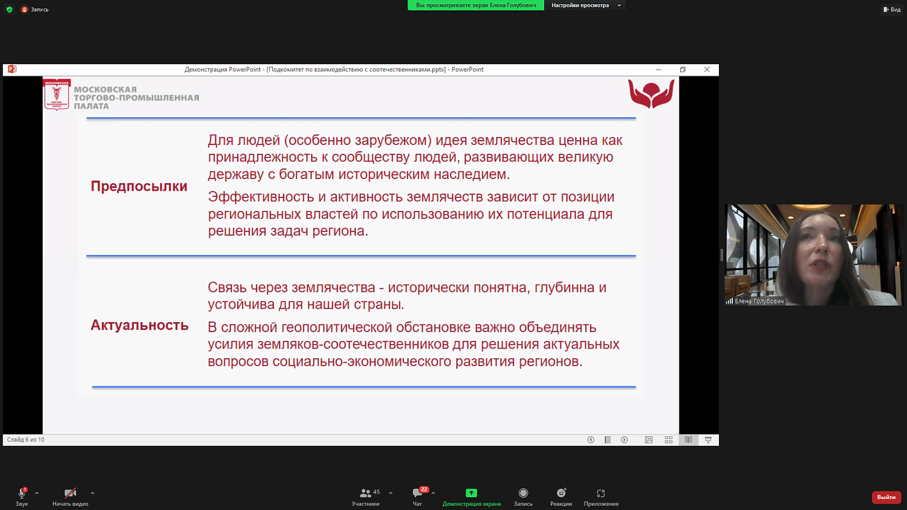Viewport: 907px width, 510px height.
Task: Click Елена Голубович's video thumbnail
Action: [x=813, y=254]
